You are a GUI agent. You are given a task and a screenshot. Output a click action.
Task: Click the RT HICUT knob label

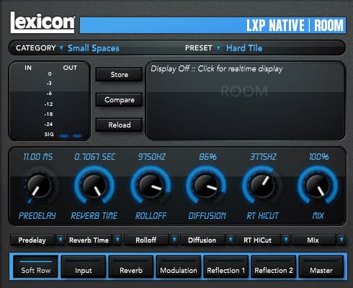pos(263,215)
